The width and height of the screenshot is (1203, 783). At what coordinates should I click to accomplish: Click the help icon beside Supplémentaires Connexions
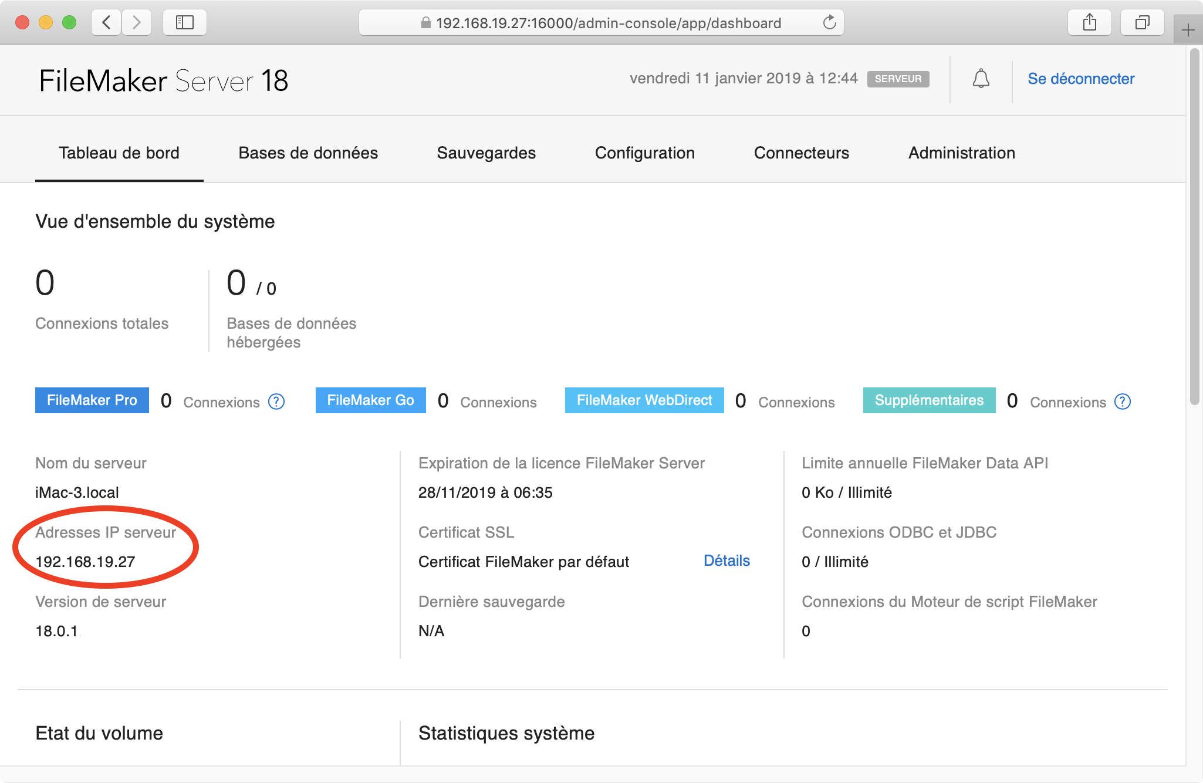coord(1123,401)
